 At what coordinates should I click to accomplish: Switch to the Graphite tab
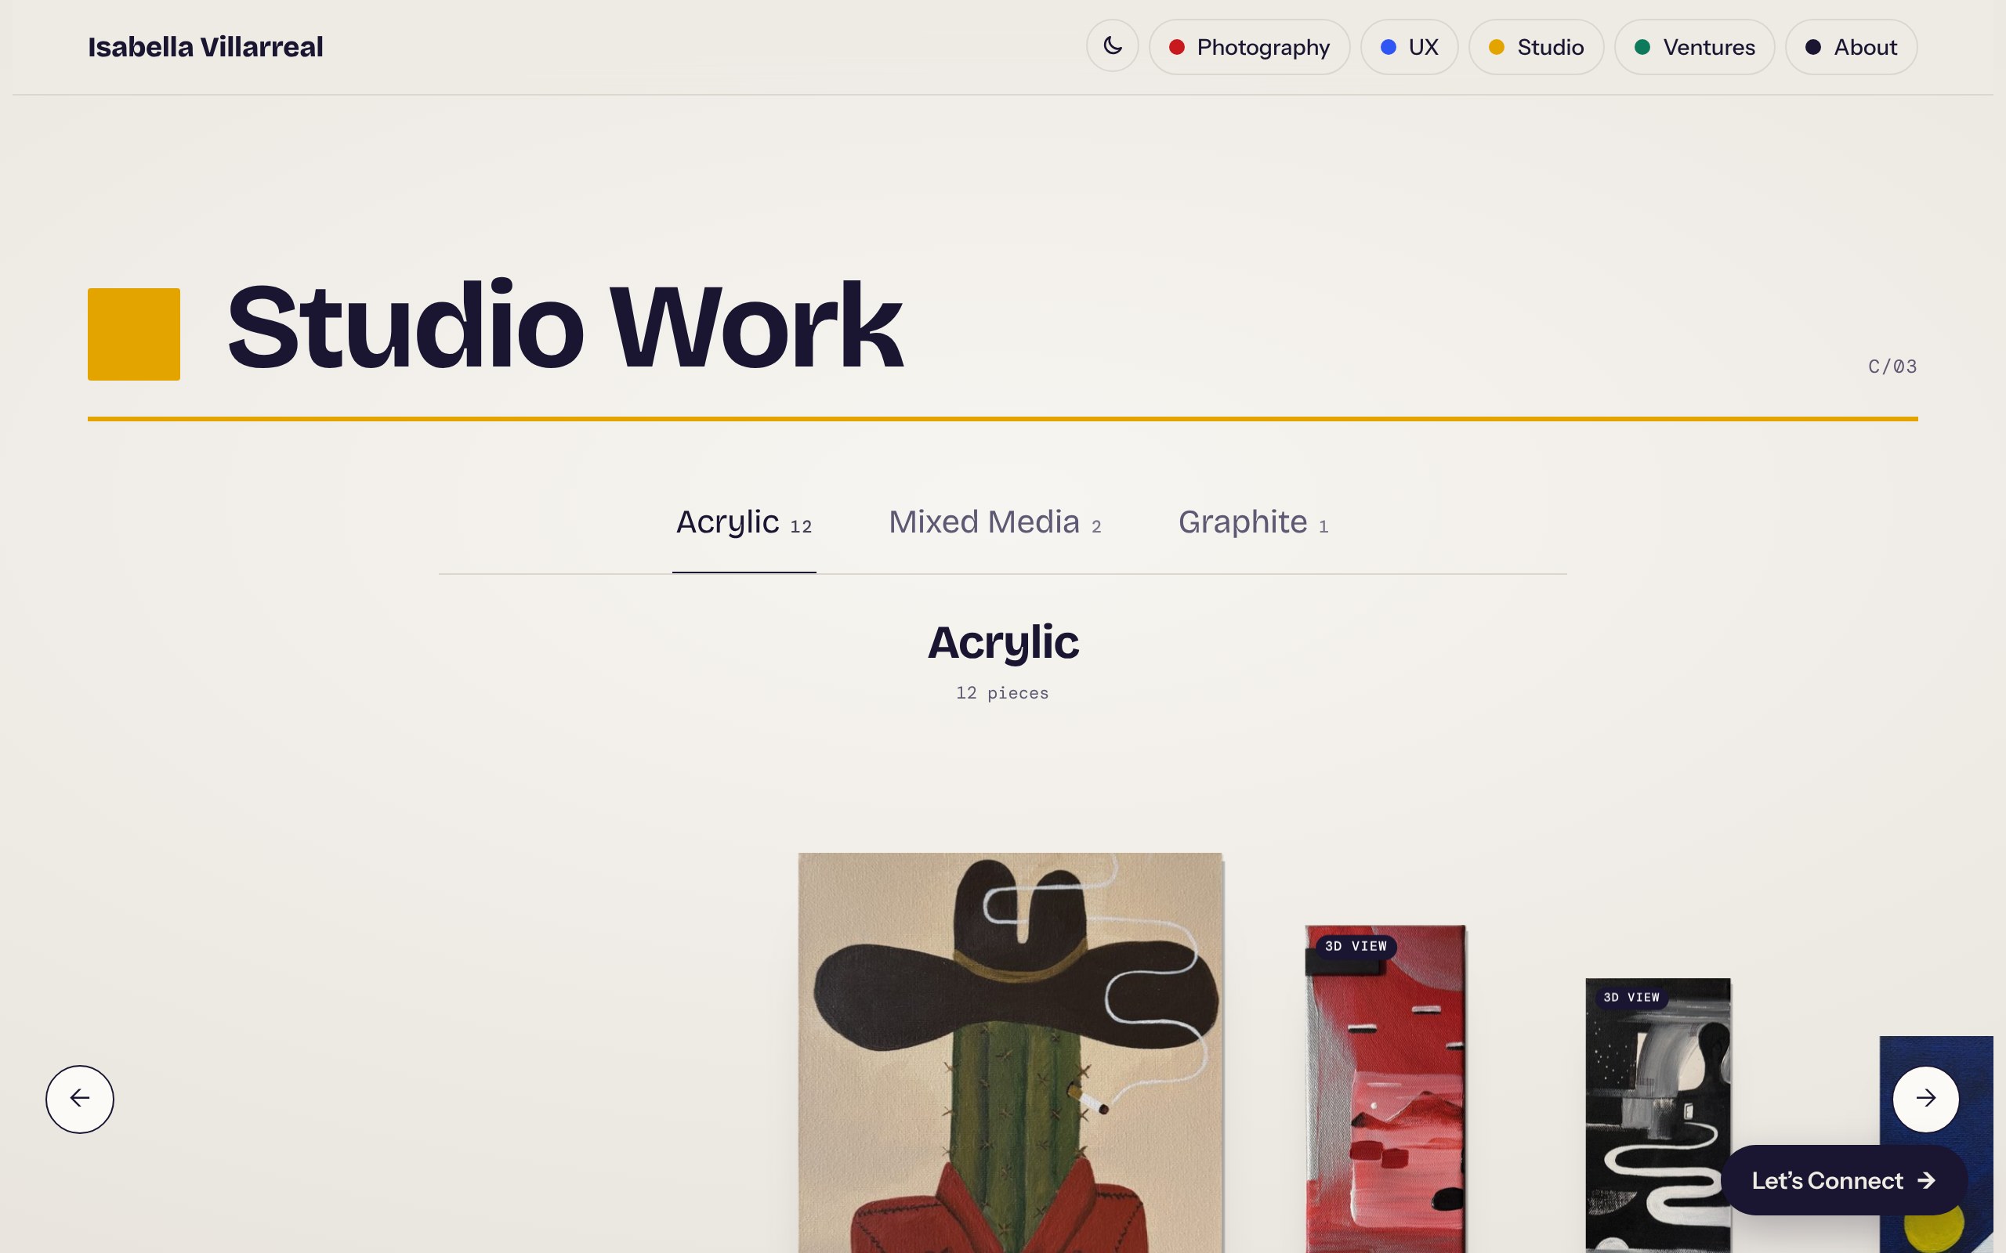click(1253, 524)
